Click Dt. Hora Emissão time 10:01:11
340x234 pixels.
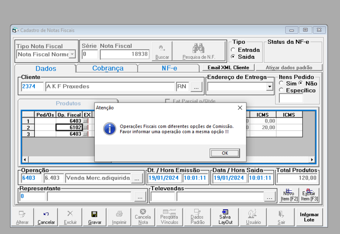coord(195,178)
